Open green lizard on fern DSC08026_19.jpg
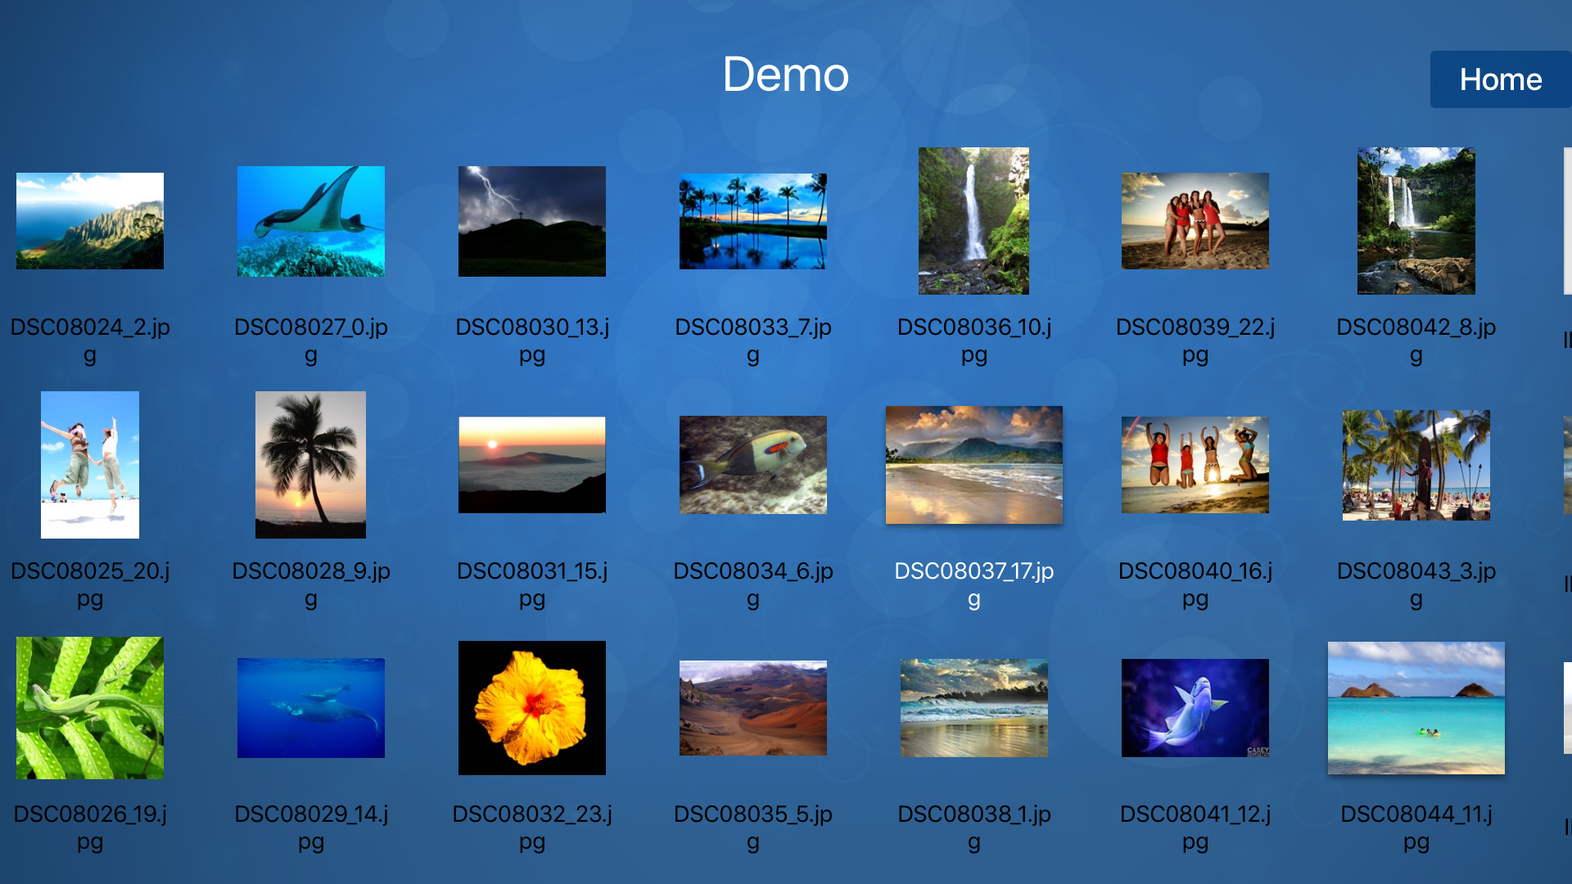The image size is (1572, 884). (x=90, y=708)
